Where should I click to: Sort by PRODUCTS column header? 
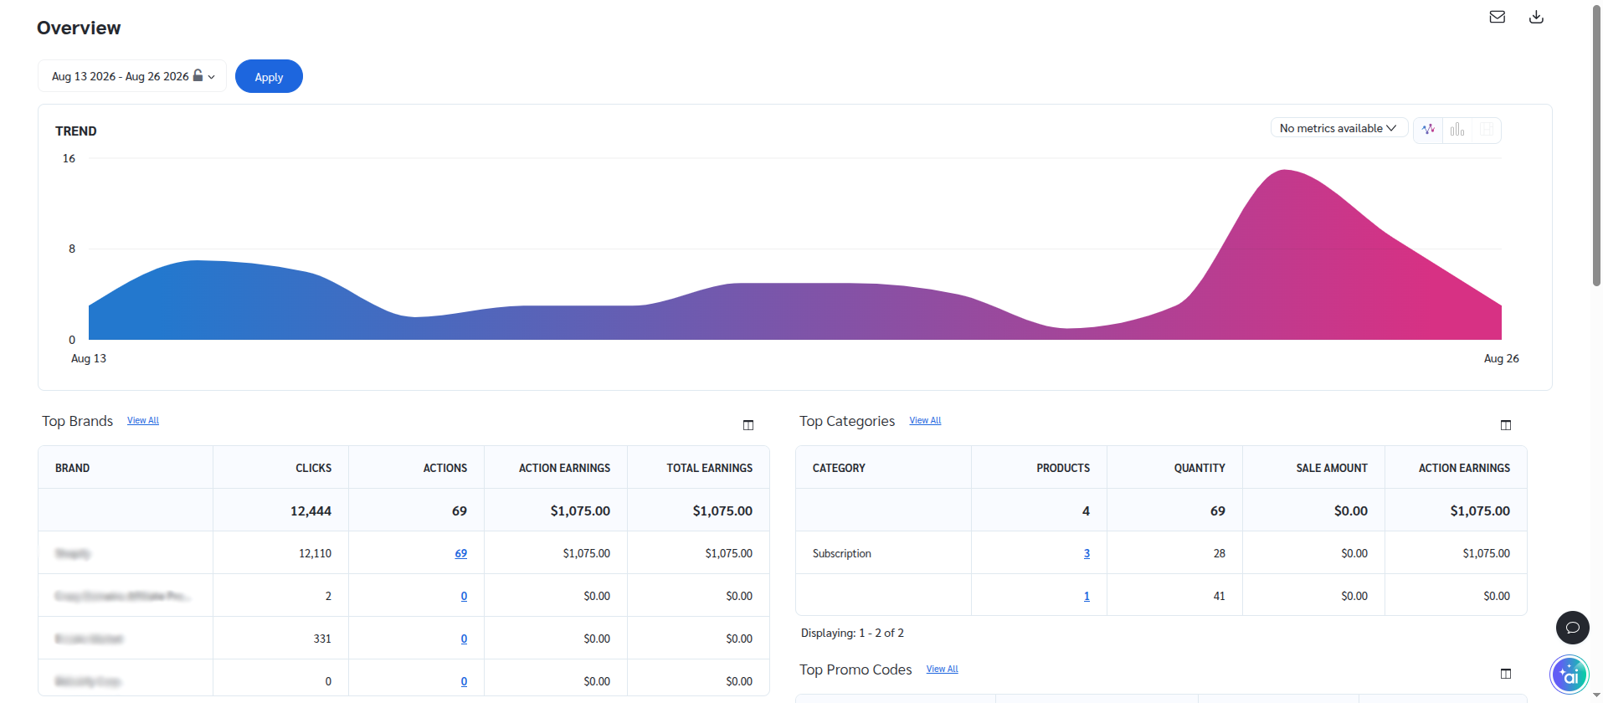click(x=1063, y=468)
